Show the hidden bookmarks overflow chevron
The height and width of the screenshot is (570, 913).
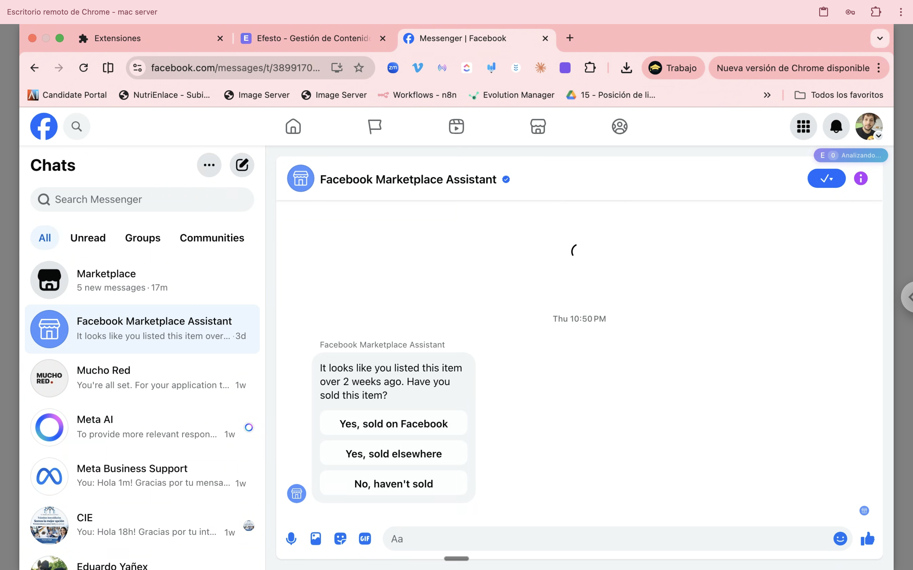pos(767,95)
